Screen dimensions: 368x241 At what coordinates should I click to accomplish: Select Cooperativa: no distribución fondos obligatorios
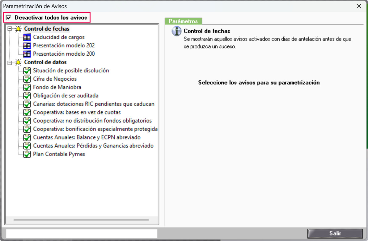[x=92, y=121]
